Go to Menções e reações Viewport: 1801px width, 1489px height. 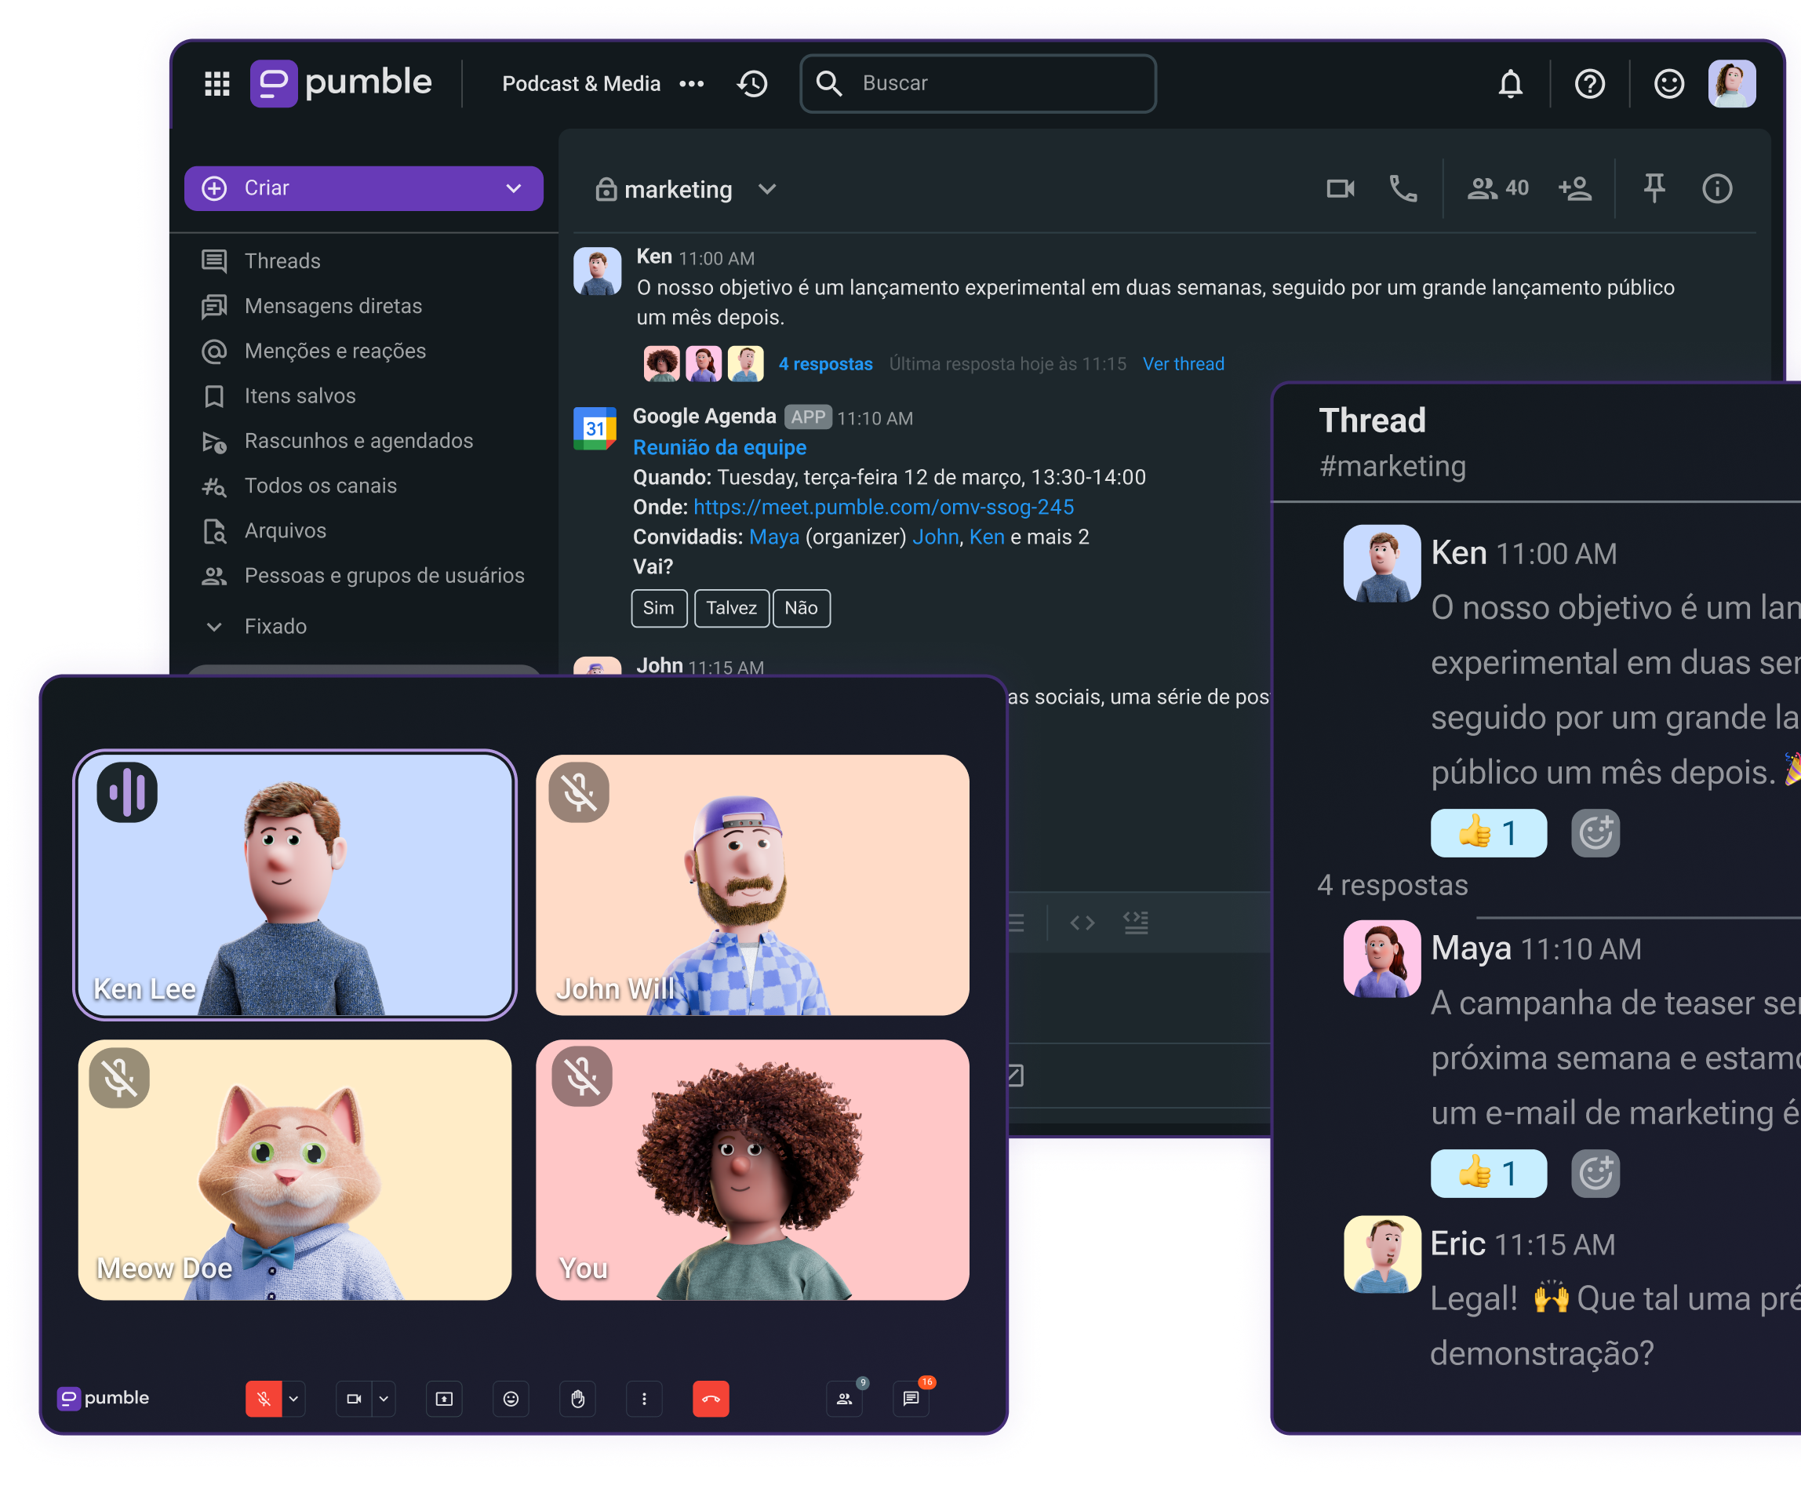334,351
